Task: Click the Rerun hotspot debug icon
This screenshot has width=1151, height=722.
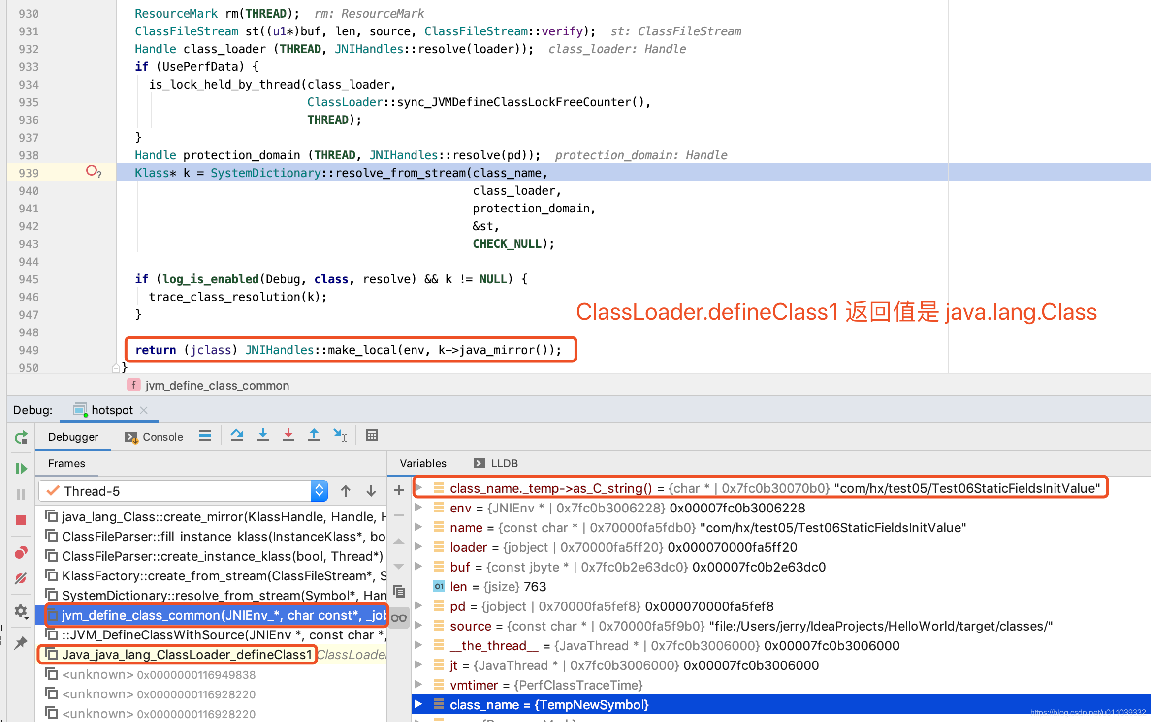Action: click(21, 437)
